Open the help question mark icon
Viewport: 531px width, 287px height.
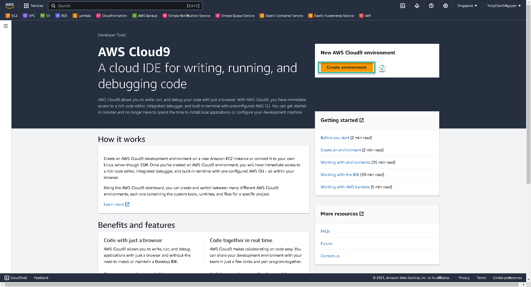click(431, 6)
